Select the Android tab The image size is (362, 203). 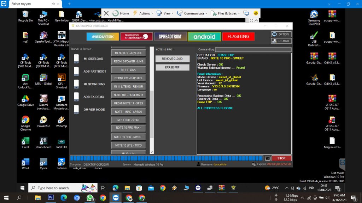(204, 37)
